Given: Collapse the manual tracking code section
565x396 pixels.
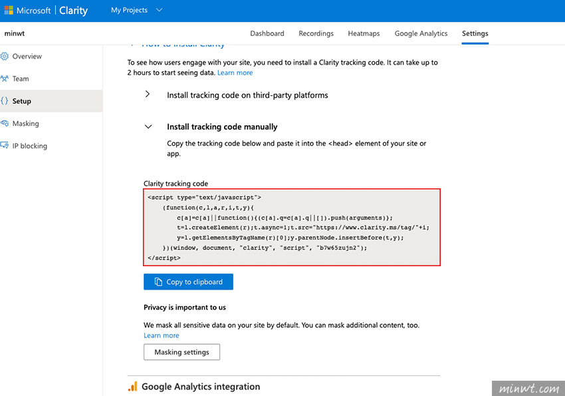Looking at the screenshot, I should (148, 126).
